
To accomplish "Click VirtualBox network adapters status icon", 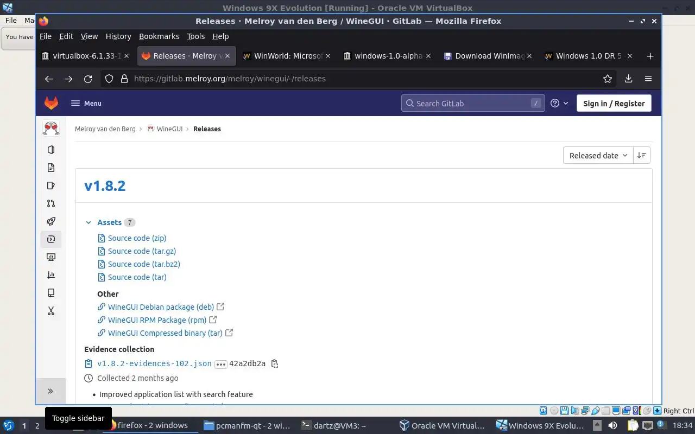I will (585, 411).
